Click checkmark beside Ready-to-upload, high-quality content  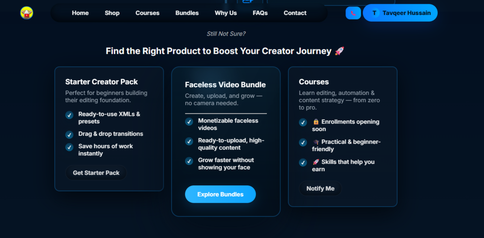click(189, 141)
